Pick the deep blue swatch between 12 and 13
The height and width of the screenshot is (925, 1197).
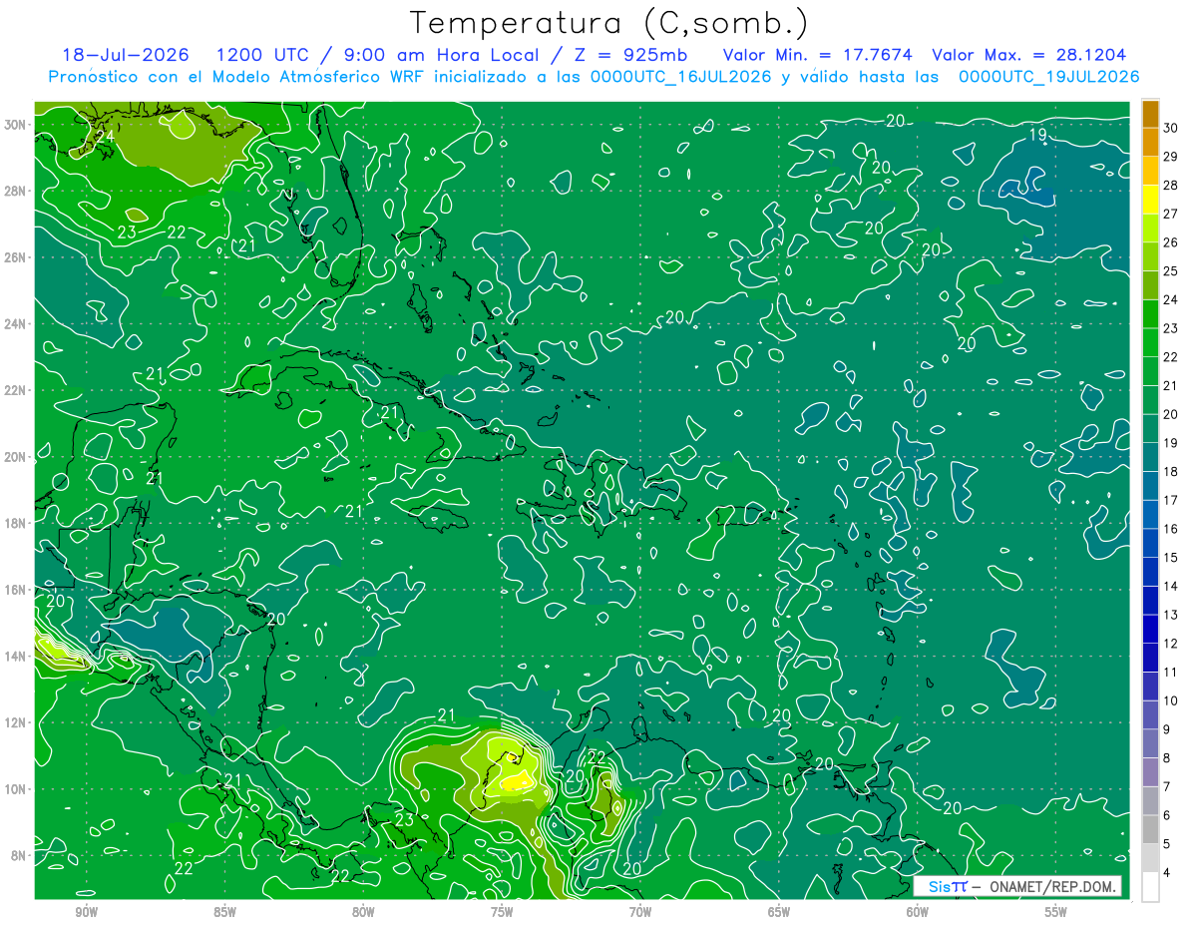(x=1150, y=629)
